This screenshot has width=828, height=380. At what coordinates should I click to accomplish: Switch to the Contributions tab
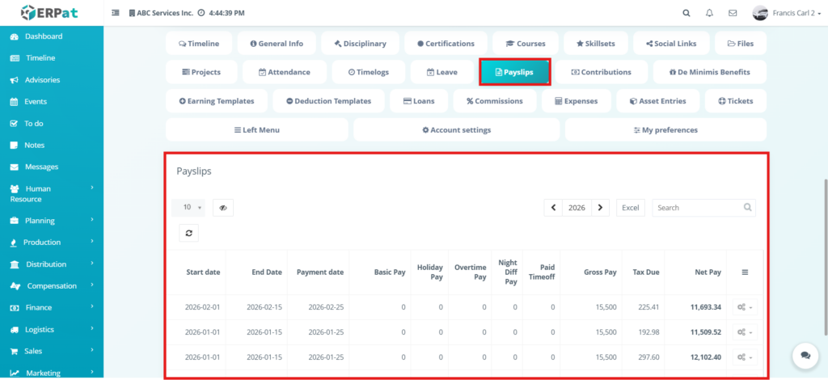tap(601, 72)
